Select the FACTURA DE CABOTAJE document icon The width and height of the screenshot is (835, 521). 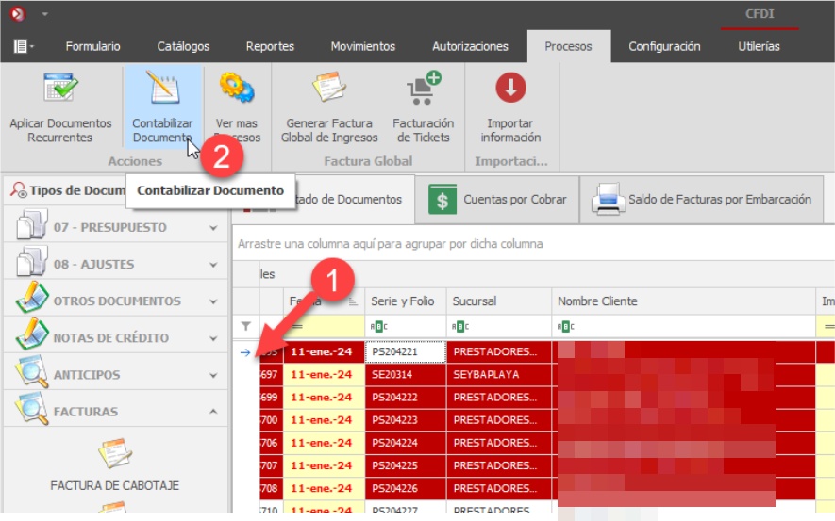pos(114,456)
